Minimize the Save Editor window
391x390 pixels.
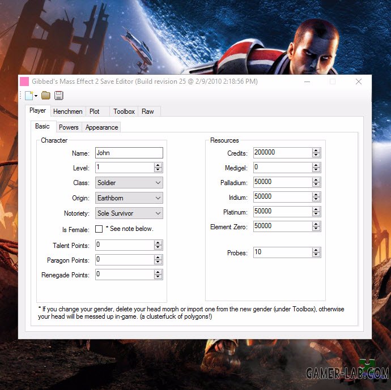[x=307, y=82]
